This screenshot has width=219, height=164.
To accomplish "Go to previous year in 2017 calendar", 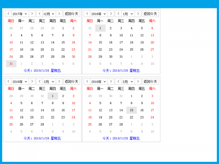I will [x=8, y=14].
